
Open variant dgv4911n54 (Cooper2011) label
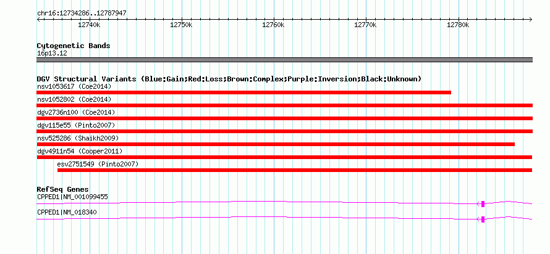(80, 151)
